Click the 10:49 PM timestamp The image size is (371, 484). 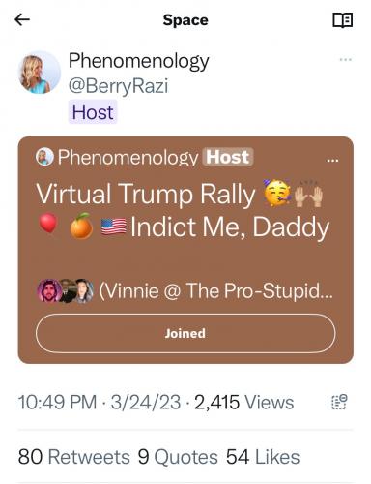(57, 403)
